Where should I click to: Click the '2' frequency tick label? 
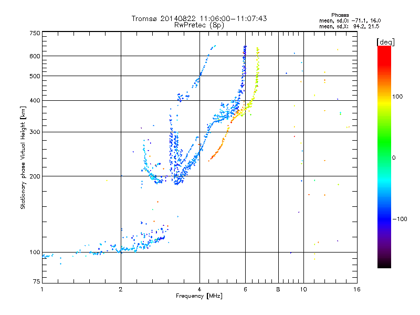[121, 289]
